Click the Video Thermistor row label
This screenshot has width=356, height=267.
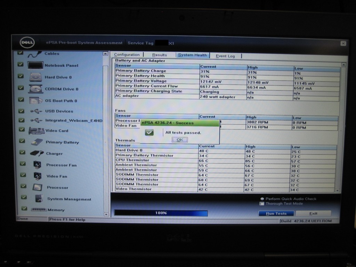[133, 189]
